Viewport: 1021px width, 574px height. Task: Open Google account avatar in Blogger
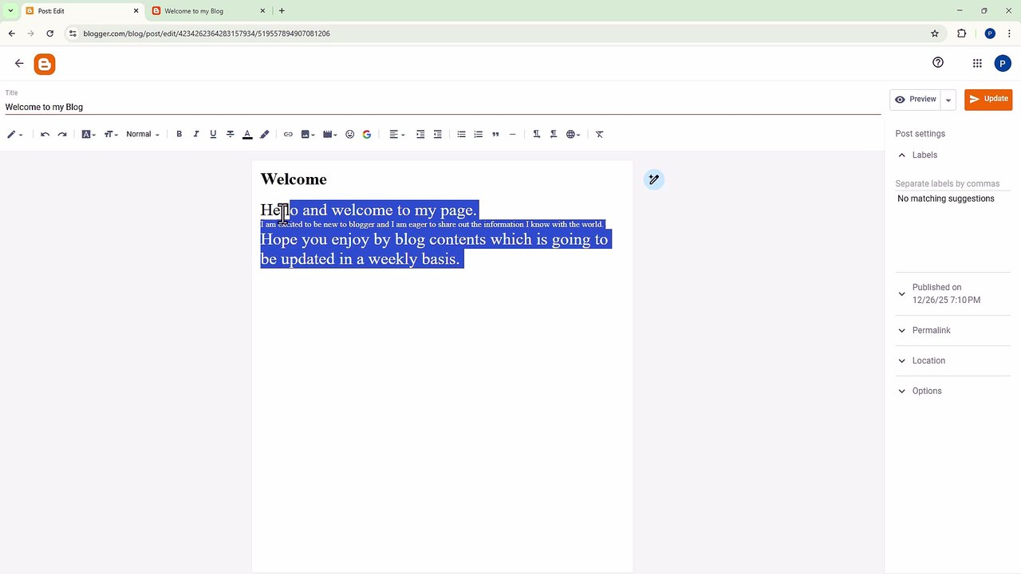1003,64
